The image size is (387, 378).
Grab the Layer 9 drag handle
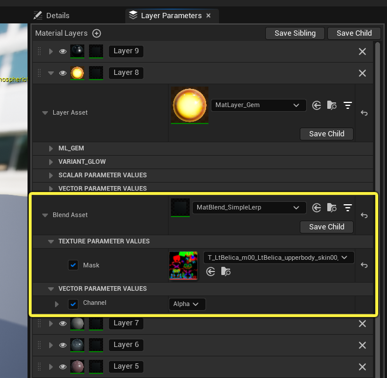coord(39,51)
